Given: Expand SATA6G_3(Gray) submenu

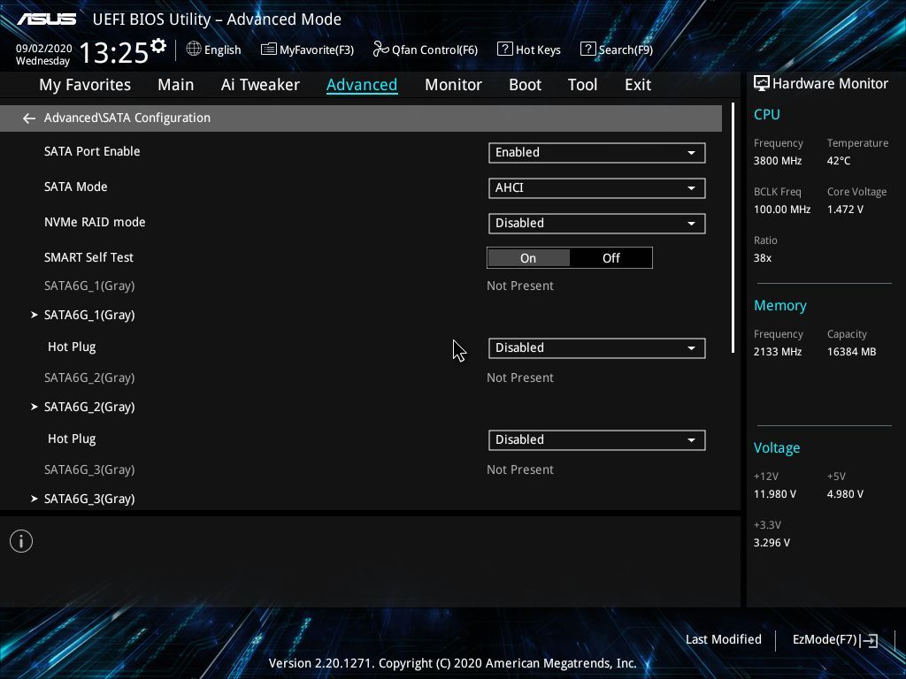Looking at the screenshot, I should pos(89,499).
